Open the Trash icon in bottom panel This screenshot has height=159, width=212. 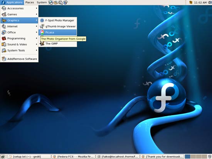tap(210, 157)
